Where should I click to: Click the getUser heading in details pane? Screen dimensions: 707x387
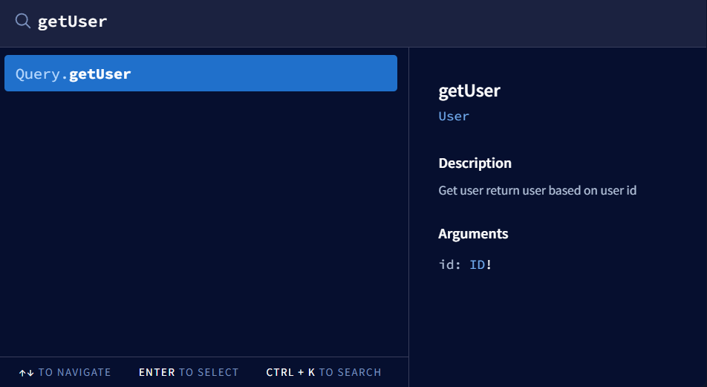tap(469, 91)
